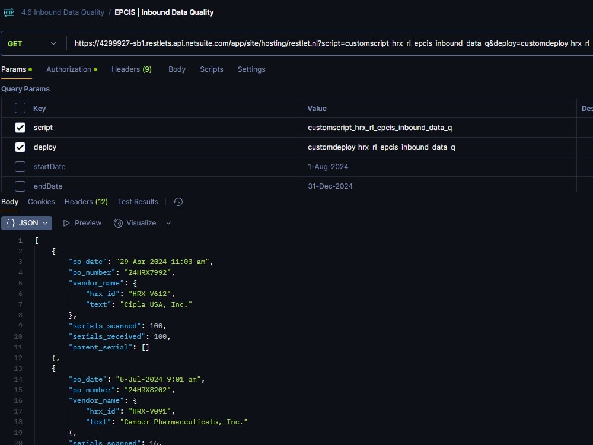Click po_number value "24HRX7992"

pos(148,272)
